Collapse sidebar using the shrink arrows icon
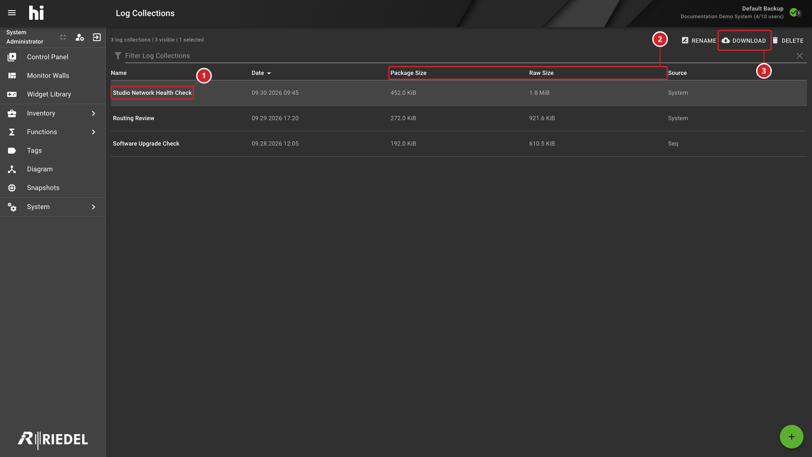 63,37
